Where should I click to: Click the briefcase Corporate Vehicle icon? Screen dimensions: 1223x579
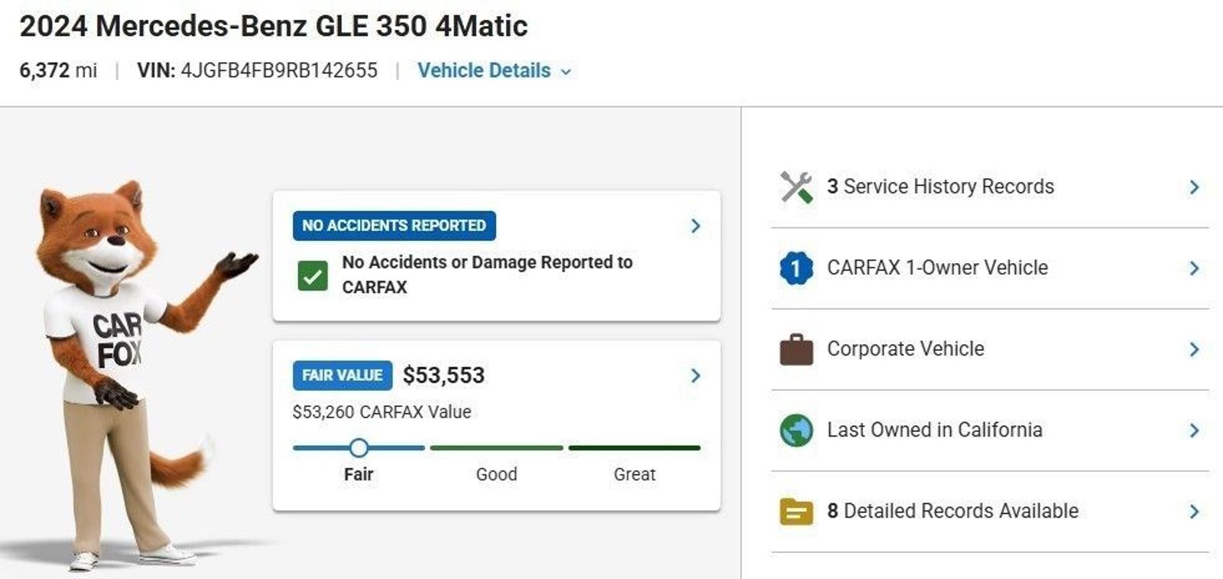pos(796,350)
